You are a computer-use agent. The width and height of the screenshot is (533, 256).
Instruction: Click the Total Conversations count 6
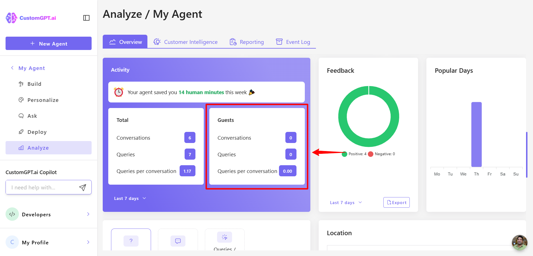[190, 137]
